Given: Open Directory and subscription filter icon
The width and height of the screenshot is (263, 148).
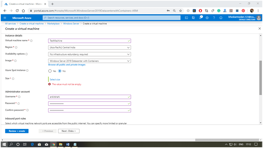Looking at the screenshot, I should [193, 18].
